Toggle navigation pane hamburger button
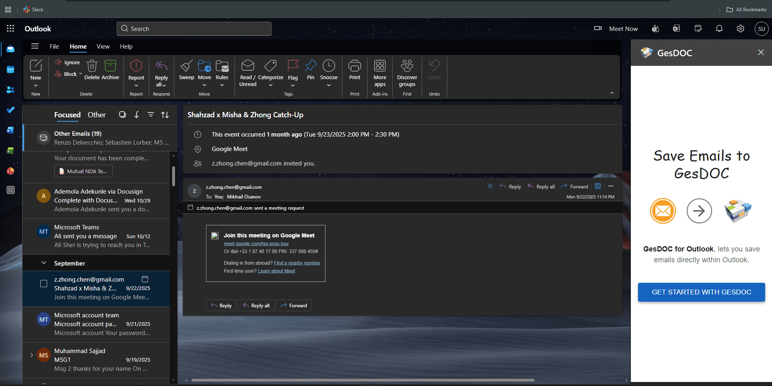The width and height of the screenshot is (772, 386). coord(35,46)
